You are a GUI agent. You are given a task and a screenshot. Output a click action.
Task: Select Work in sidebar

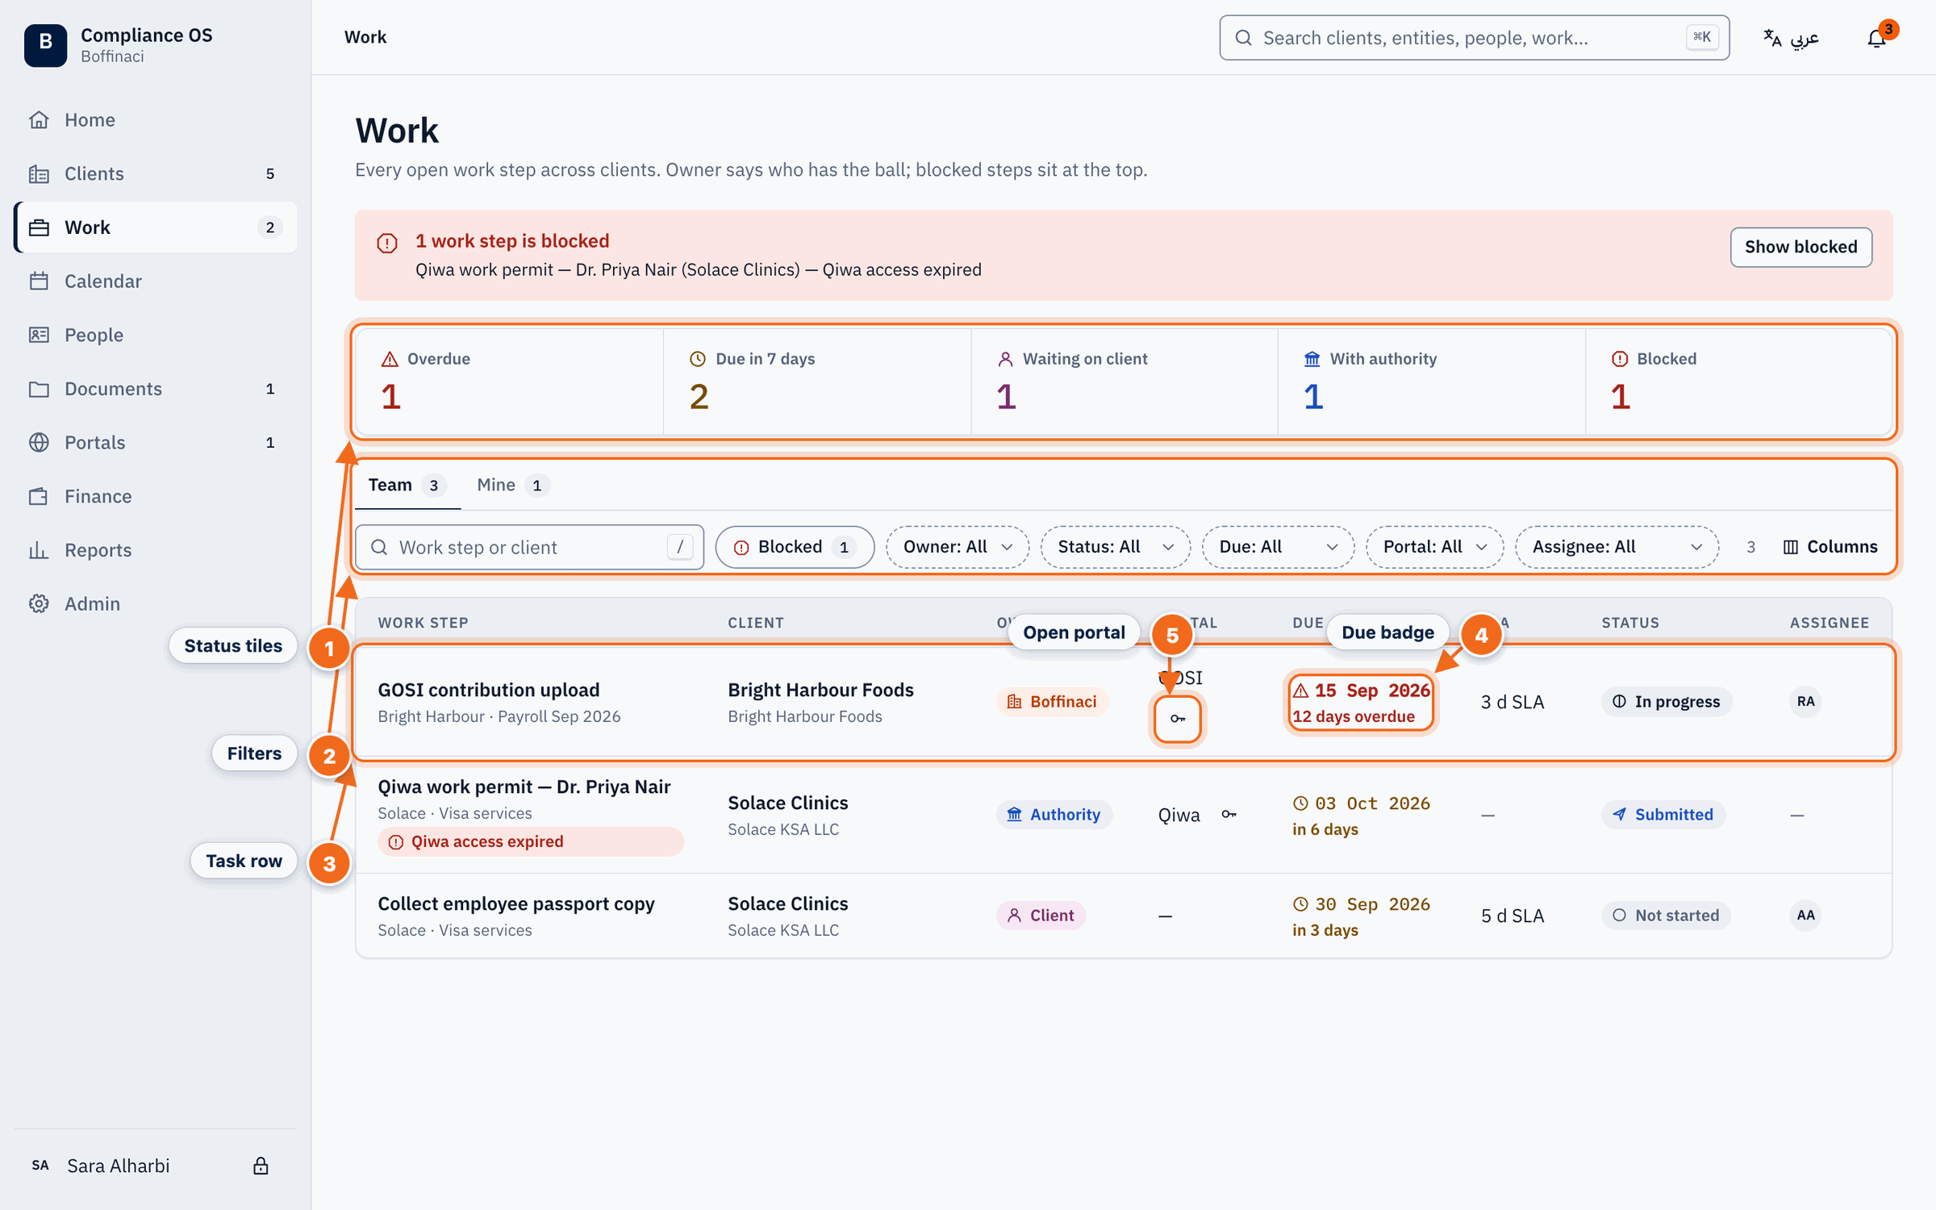156,227
